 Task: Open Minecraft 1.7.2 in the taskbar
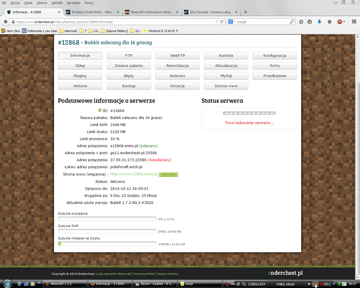[x=65, y=284]
